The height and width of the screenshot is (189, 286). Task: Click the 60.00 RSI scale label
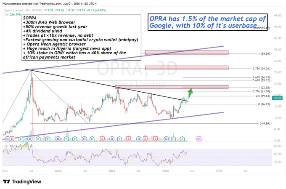pos(278,154)
